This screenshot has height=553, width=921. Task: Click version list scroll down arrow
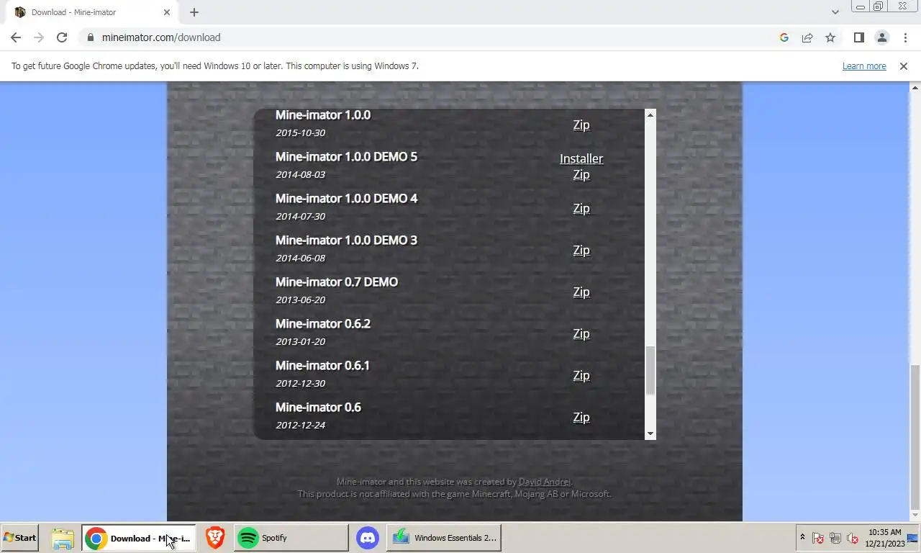coord(650,433)
